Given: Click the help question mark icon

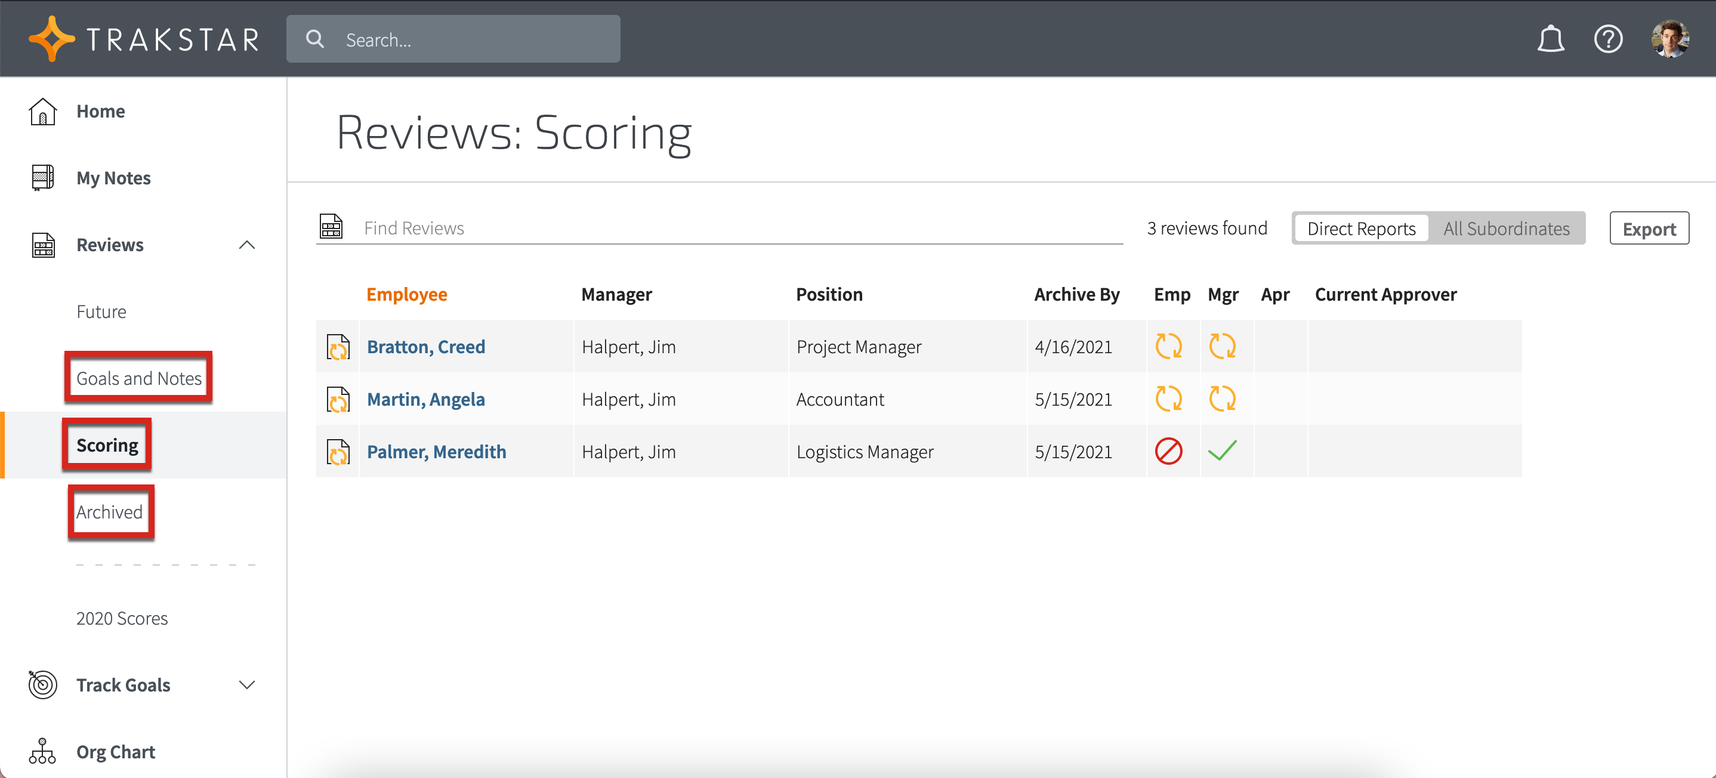Looking at the screenshot, I should (x=1607, y=39).
